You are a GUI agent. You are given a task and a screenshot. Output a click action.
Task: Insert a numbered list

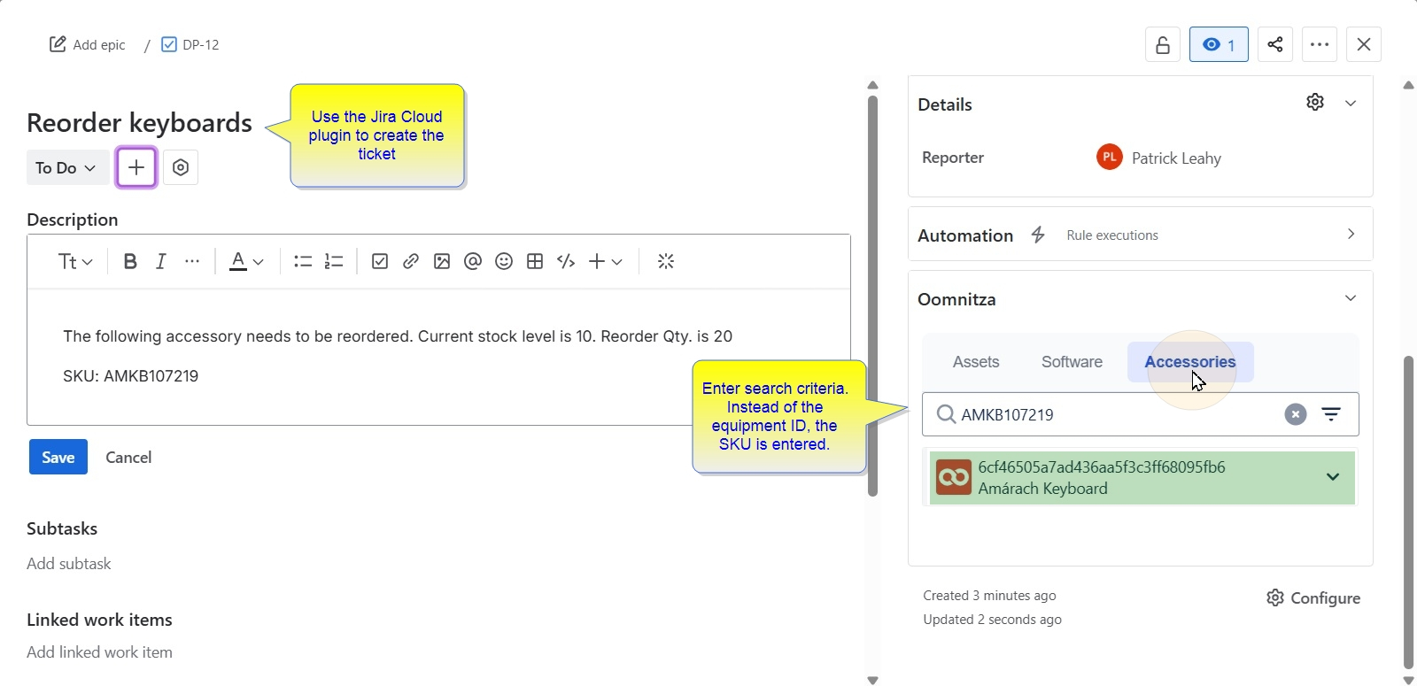click(334, 261)
